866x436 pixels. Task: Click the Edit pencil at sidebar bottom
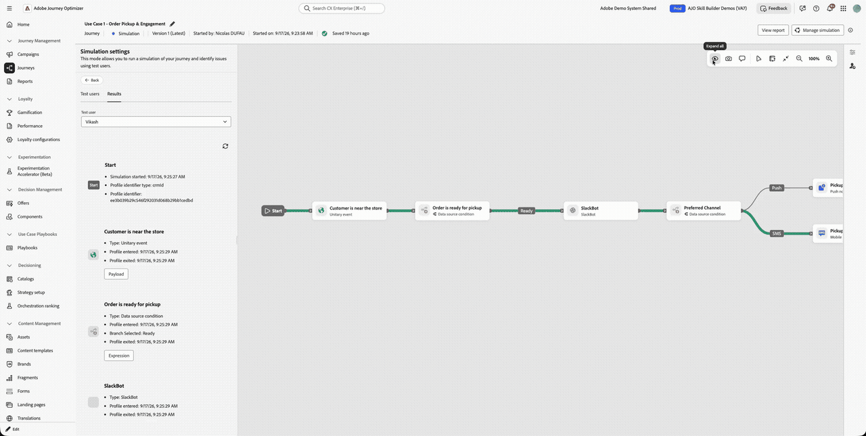(x=9, y=429)
